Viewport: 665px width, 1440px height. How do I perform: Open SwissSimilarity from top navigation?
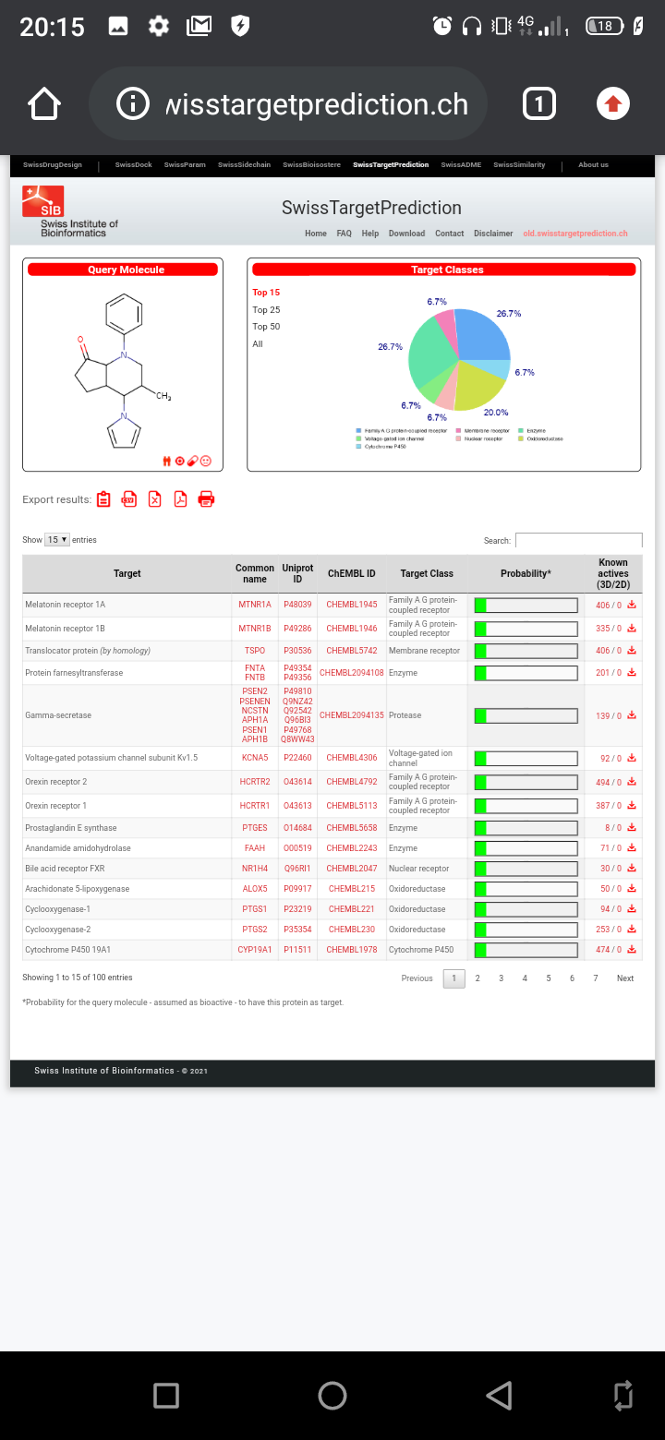pos(519,165)
